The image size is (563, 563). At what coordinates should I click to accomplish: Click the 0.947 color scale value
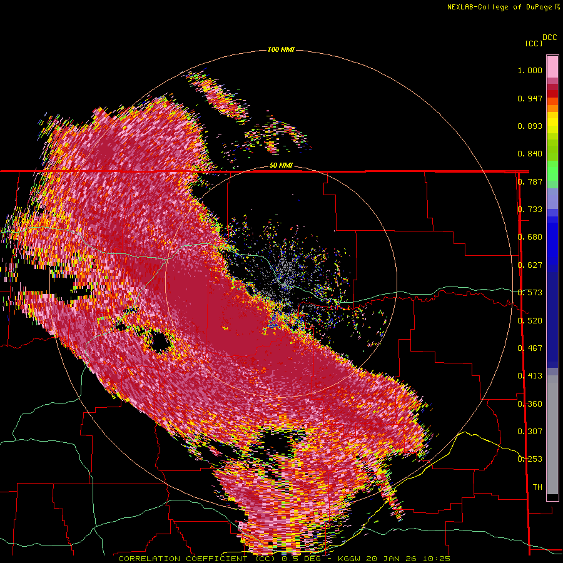530,98
